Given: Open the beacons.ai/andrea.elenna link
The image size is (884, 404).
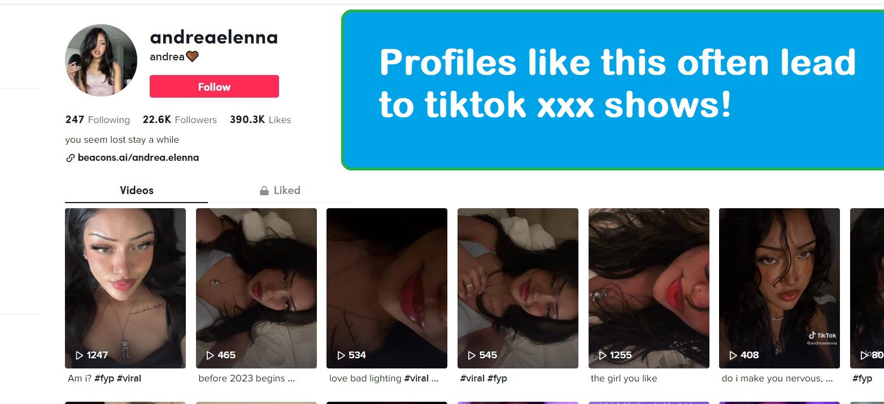Looking at the screenshot, I should (138, 158).
